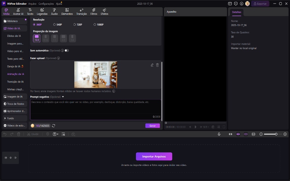
Task: Click the Gerar button
Action: [152, 126]
